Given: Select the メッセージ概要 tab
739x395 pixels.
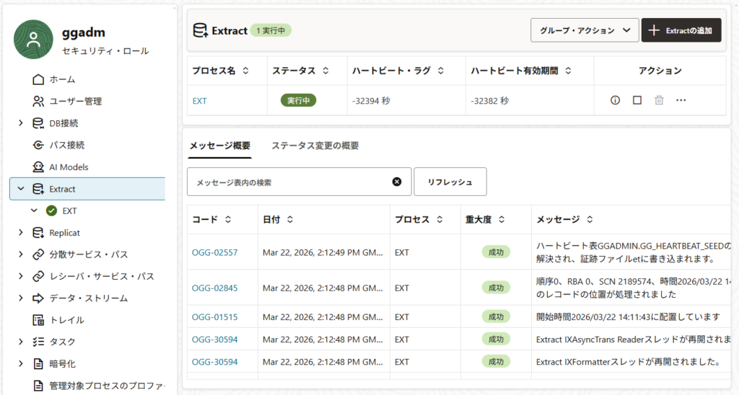Looking at the screenshot, I should 219,146.
